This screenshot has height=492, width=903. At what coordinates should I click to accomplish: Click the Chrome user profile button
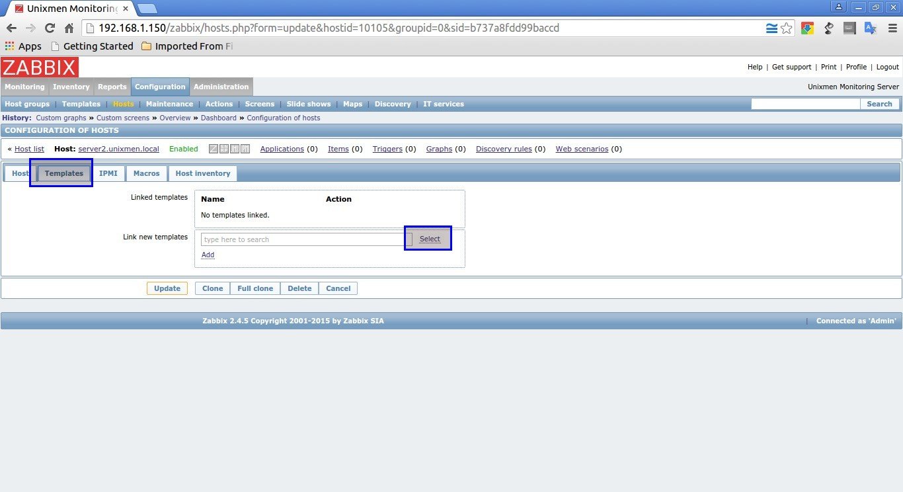click(840, 7)
